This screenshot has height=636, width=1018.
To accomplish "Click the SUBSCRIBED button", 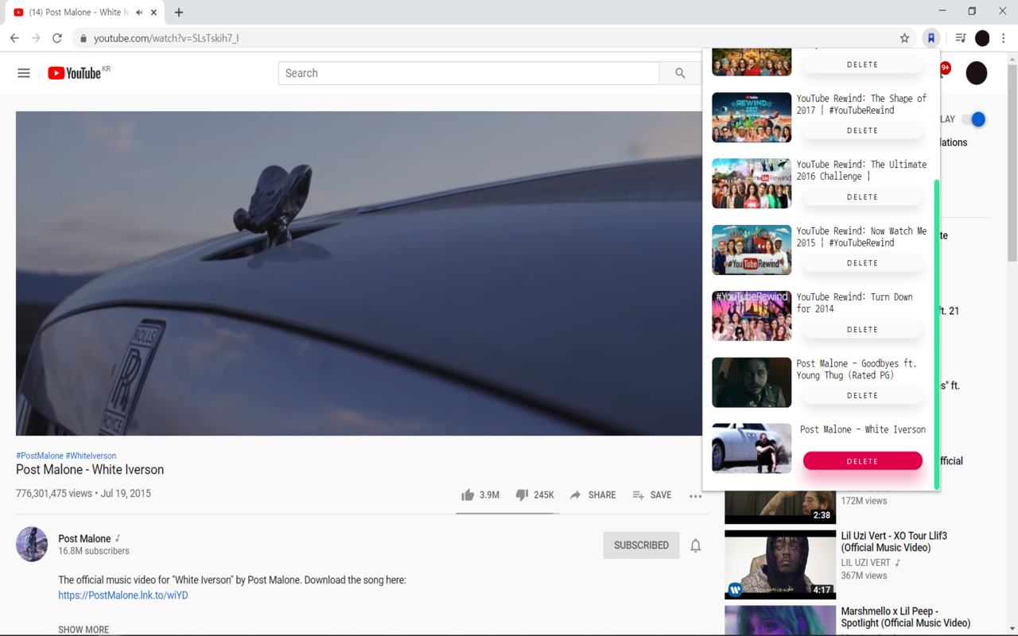I will coord(641,545).
